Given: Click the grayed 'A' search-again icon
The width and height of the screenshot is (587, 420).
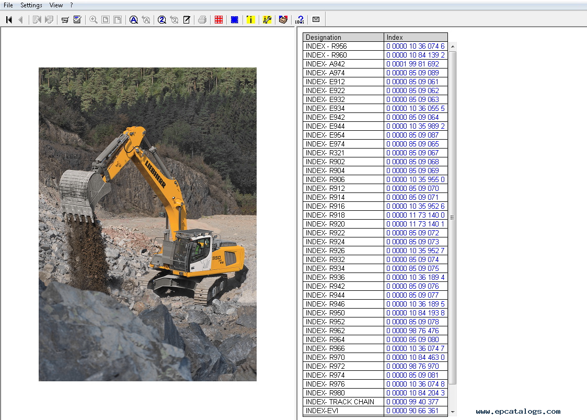Looking at the screenshot, I should [146, 20].
